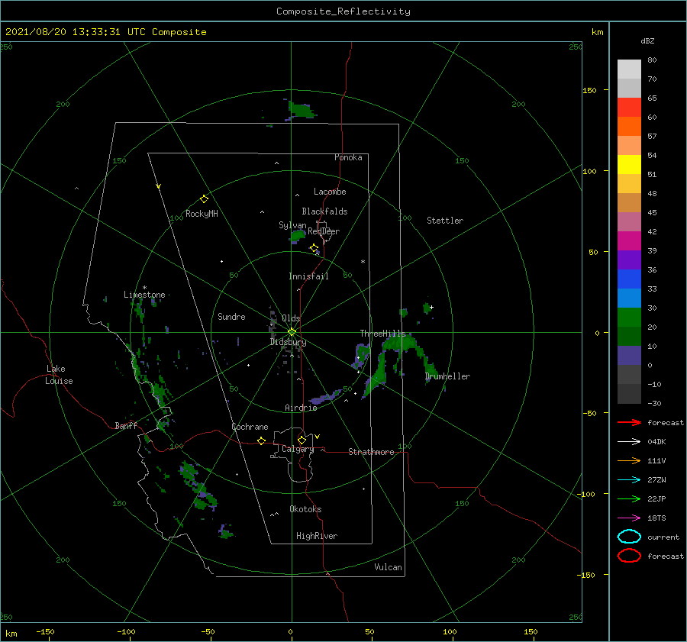Image resolution: width=687 pixels, height=642 pixels.
Task: Select the orange 111V arrow icon
Action: point(629,460)
